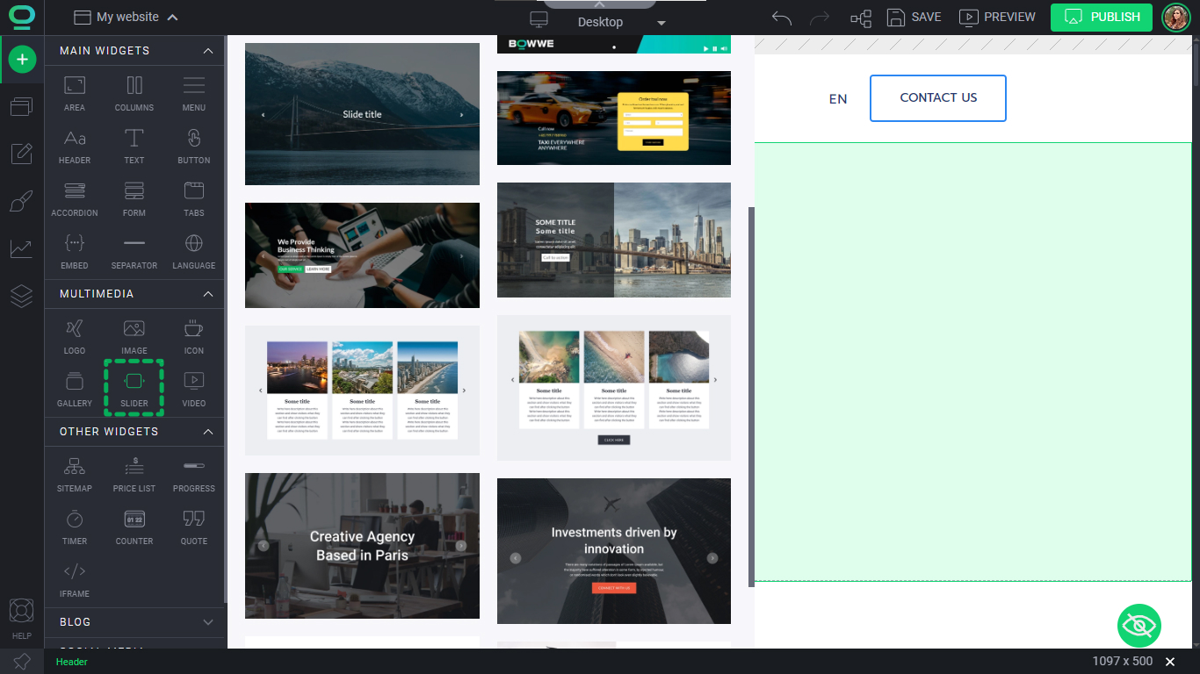This screenshot has height=674, width=1200.
Task: Select the Progress widget
Action: (194, 475)
